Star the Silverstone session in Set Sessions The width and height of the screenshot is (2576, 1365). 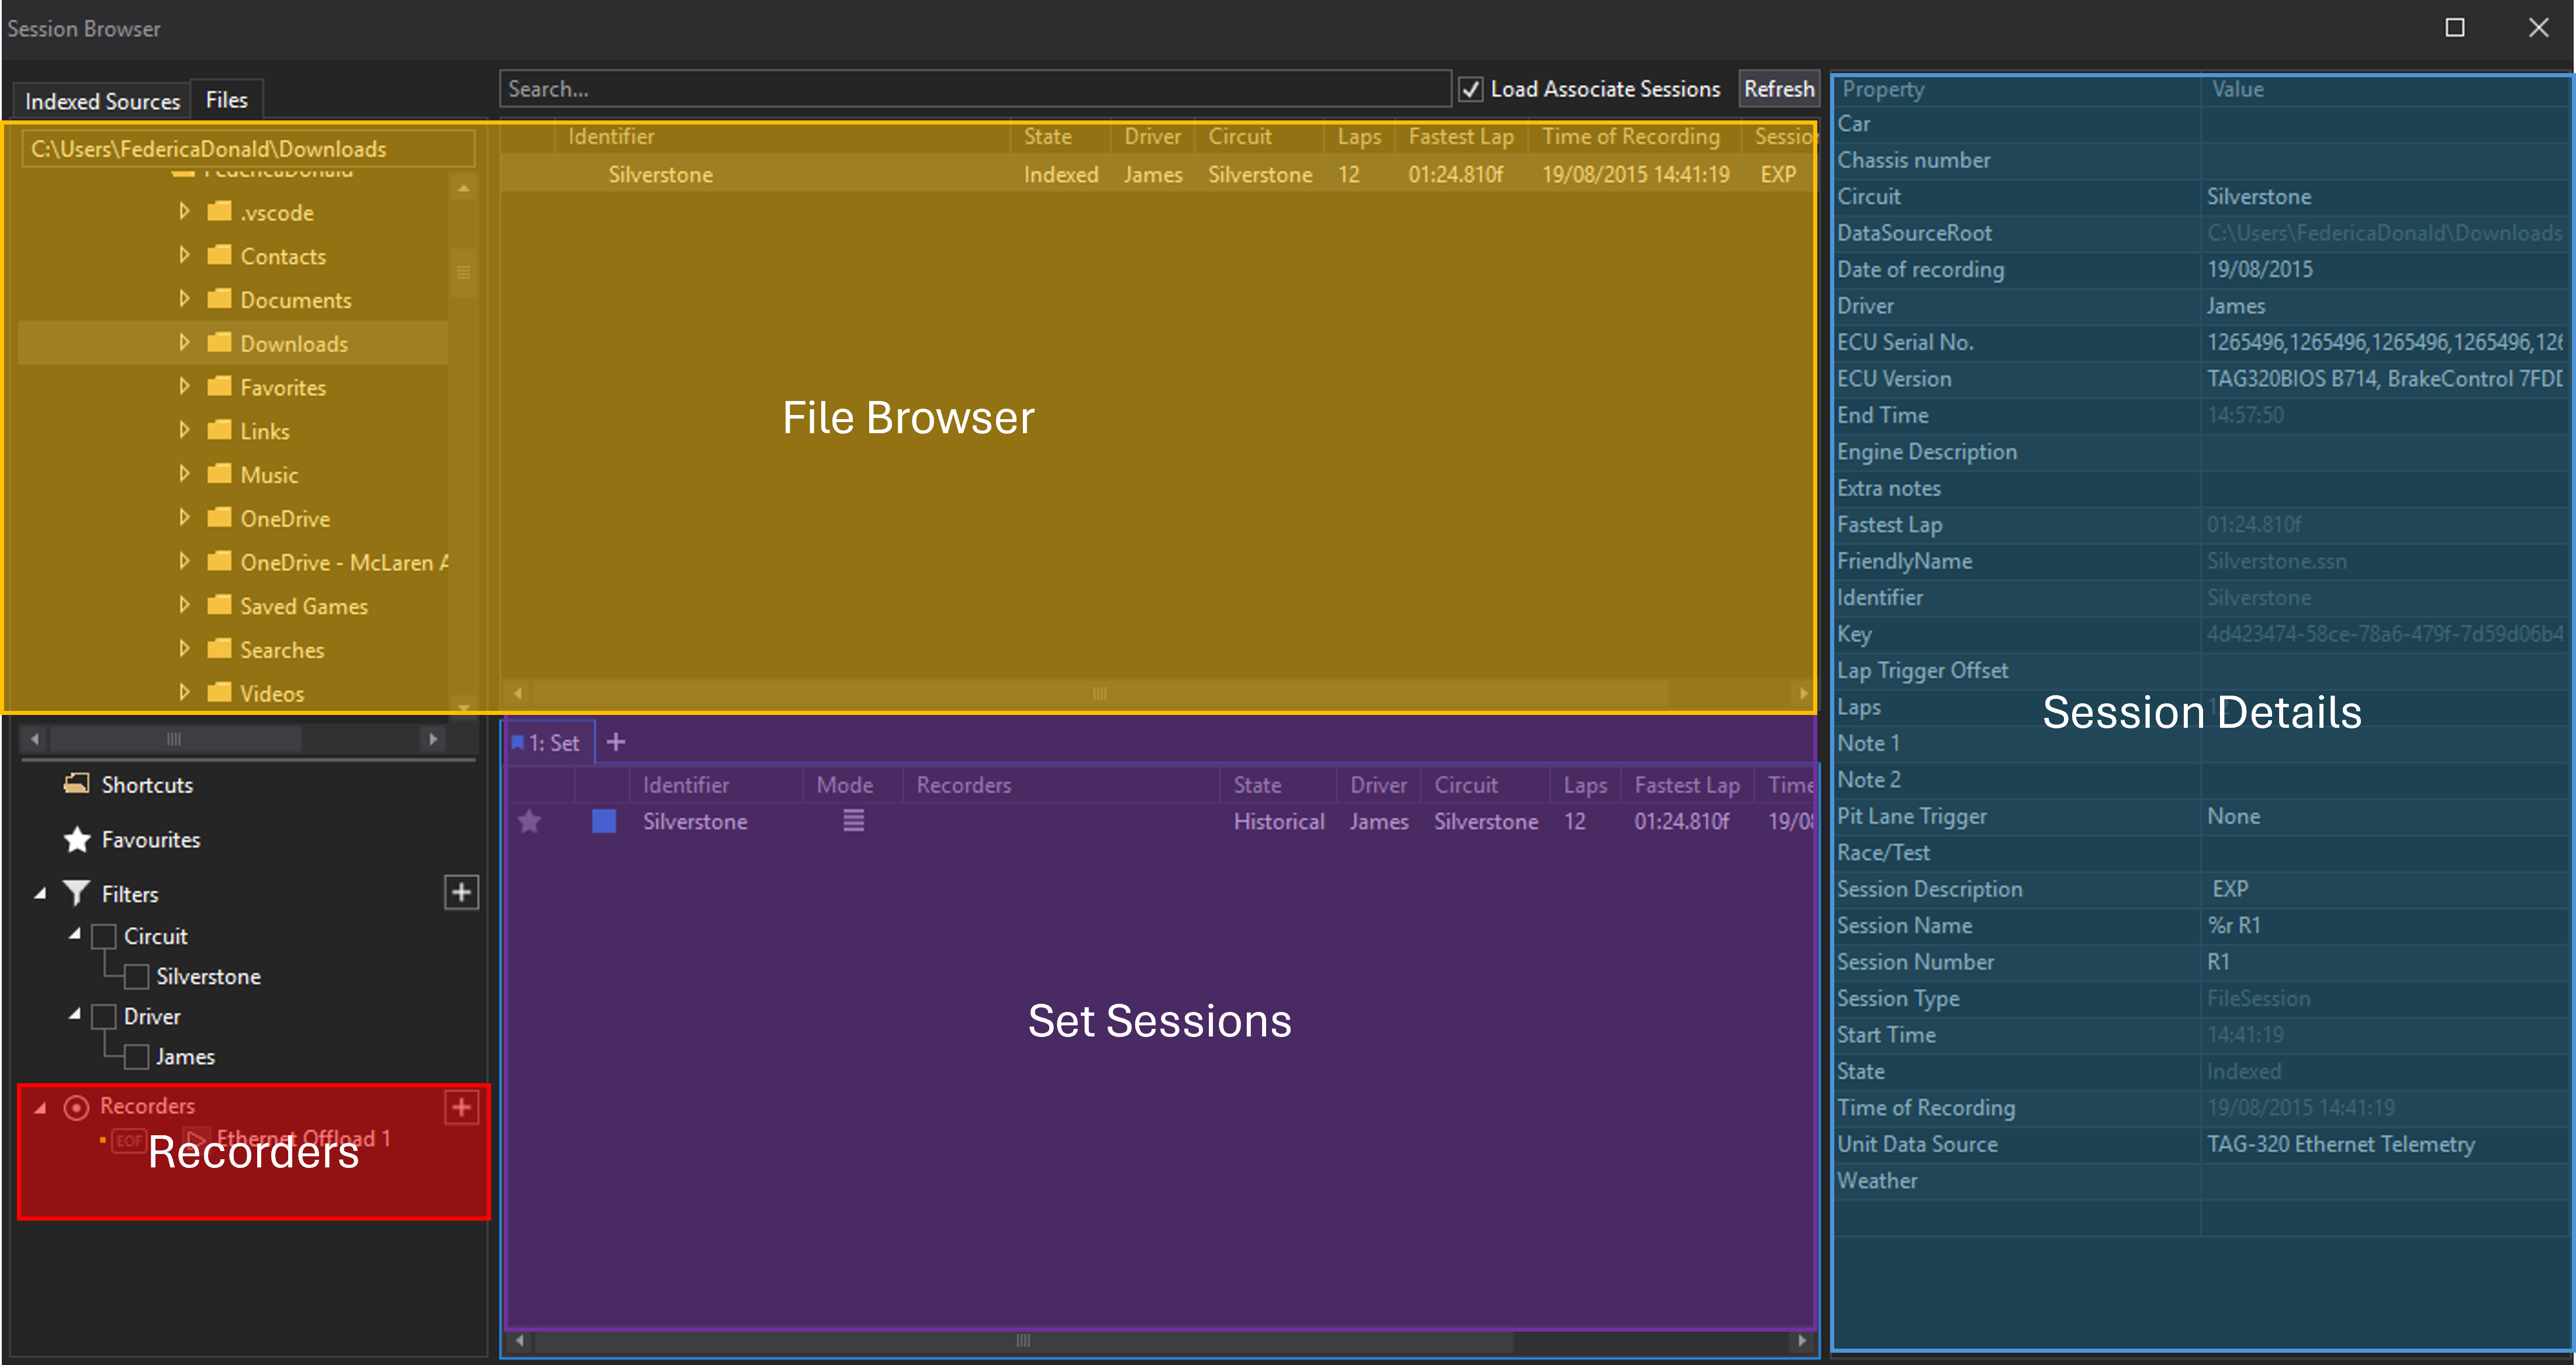pyautogui.click(x=529, y=821)
